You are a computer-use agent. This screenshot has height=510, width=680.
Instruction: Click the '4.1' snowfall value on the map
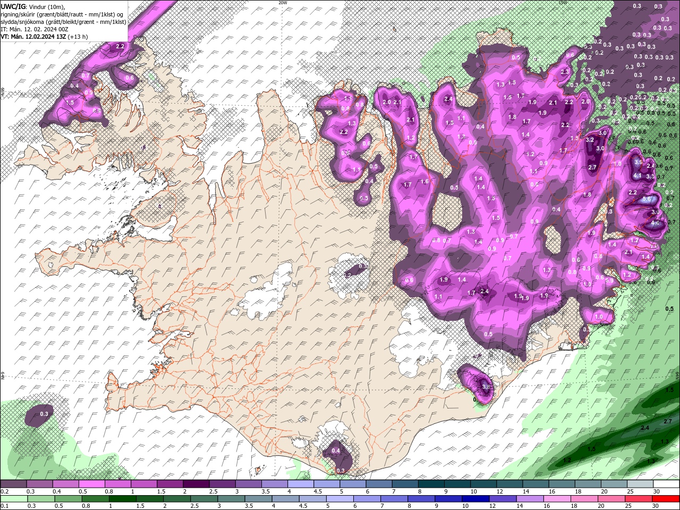(x=638, y=175)
